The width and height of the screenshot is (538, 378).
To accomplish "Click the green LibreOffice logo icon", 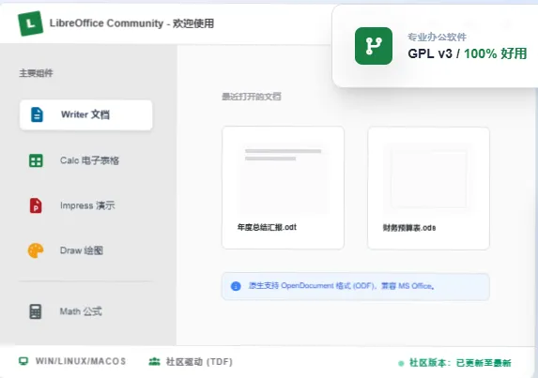I will pyautogui.click(x=31, y=23).
